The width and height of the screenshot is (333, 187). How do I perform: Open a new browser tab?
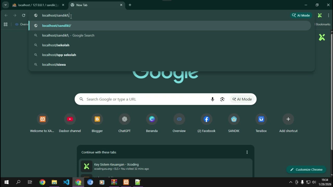130,5
